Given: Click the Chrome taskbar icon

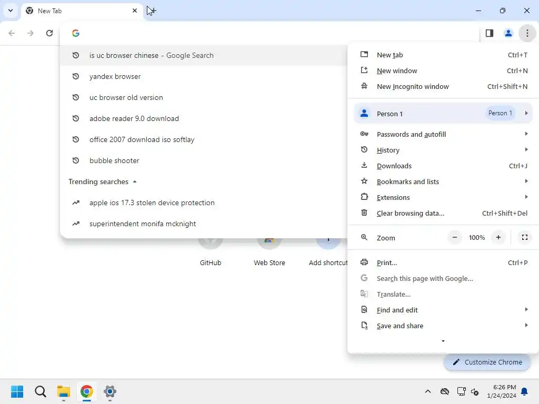Looking at the screenshot, I should (x=87, y=391).
